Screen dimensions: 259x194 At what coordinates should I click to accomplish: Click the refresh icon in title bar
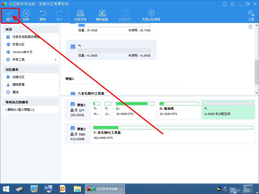[x=225, y=4]
